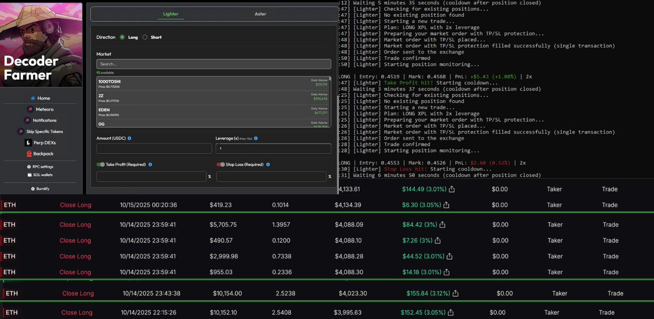
Task: Click the Stop Loss percentage field
Action: (271, 177)
